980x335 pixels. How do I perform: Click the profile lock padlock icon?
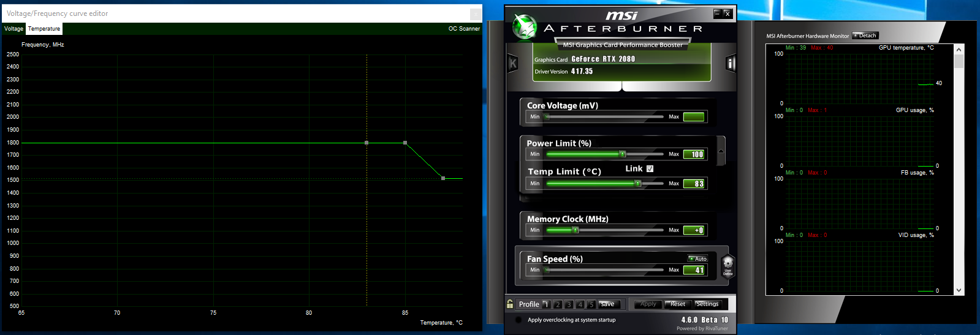coord(510,304)
